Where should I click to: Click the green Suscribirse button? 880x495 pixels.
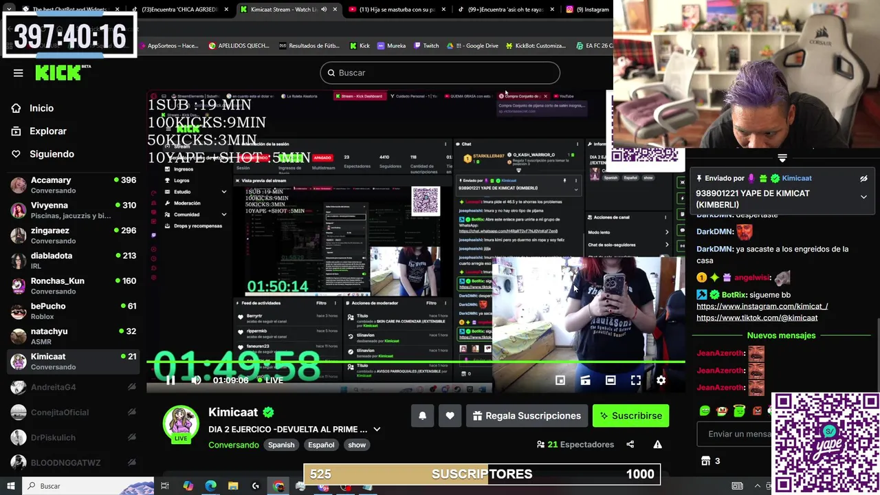pyautogui.click(x=630, y=415)
